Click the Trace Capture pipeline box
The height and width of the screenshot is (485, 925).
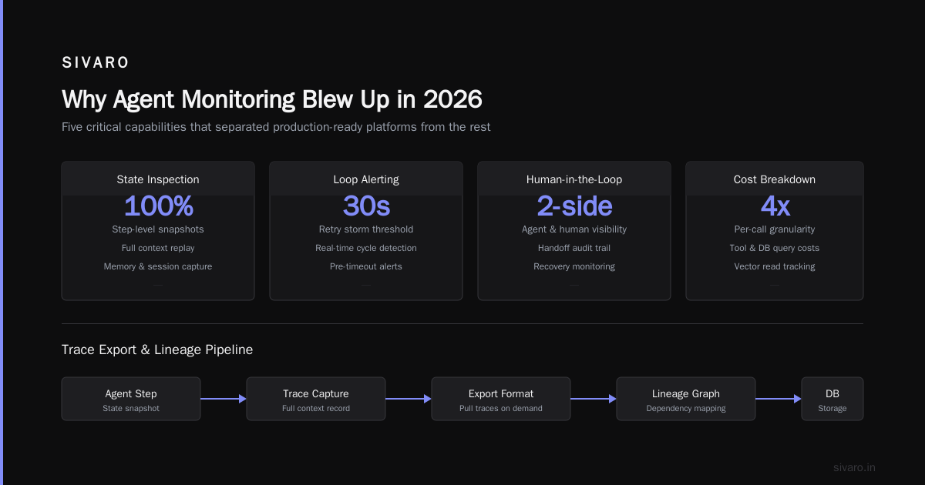[x=316, y=399]
